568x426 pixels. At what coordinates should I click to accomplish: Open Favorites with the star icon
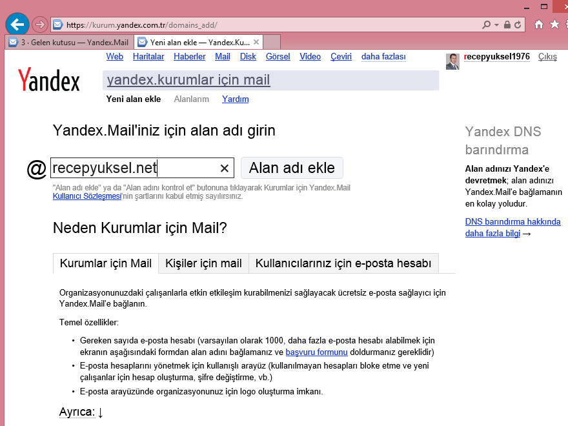pyautogui.click(x=554, y=25)
